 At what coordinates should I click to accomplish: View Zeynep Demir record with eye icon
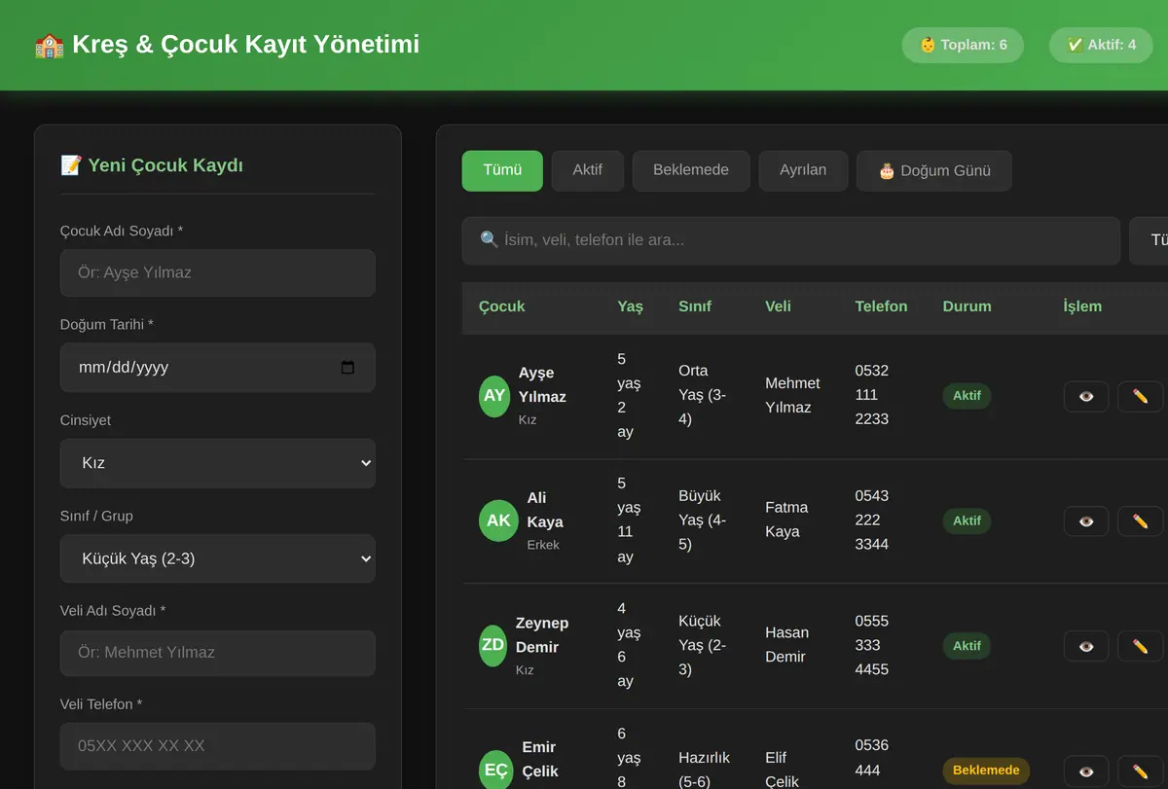tap(1086, 646)
